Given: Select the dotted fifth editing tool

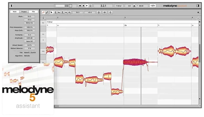Looking at the screenshot, I should (x=66, y=13).
